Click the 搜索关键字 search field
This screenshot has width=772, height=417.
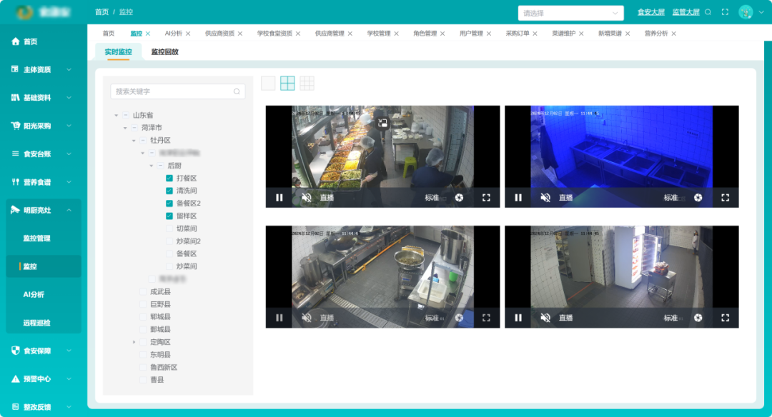tap(178, 91)
